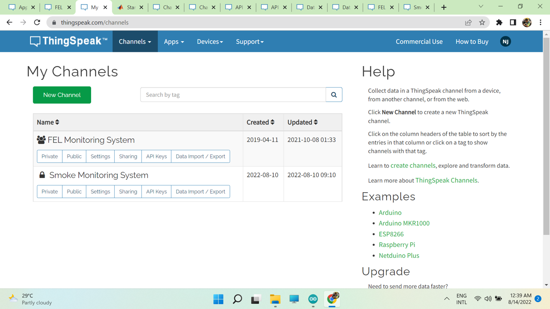Open ENG INTL language switcher
The width and height of the screenshot is (550, 309).
(x=461, y=299)
